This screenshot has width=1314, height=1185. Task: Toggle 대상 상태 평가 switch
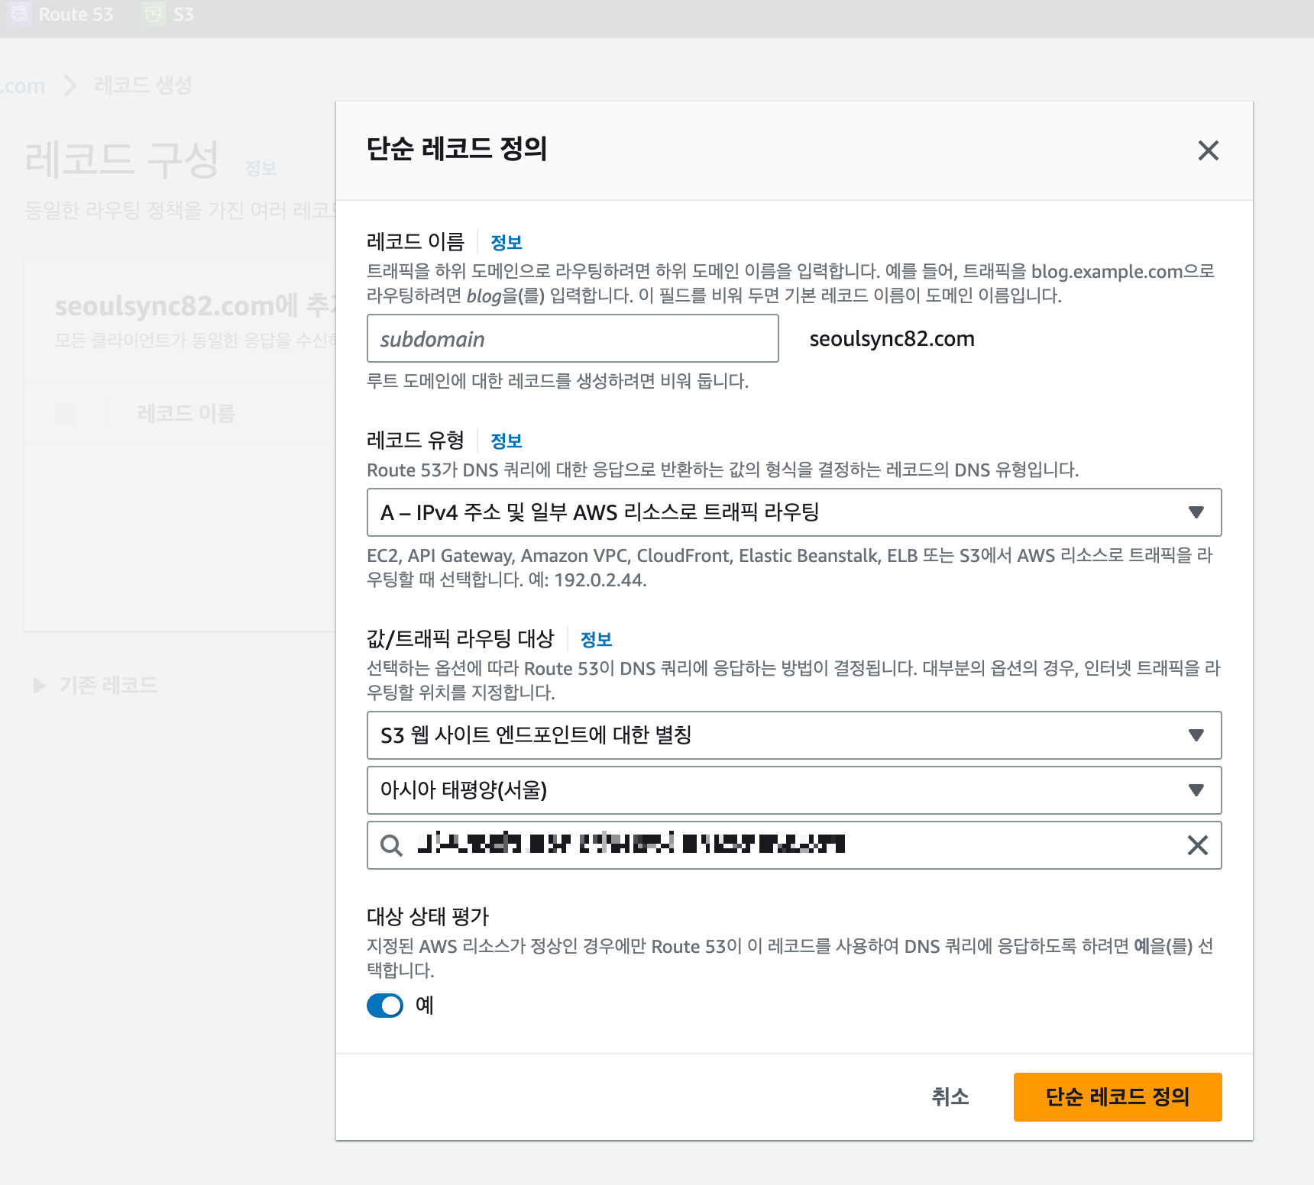click(385, 1006)
